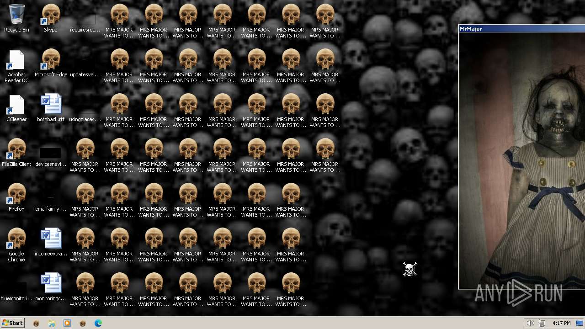Viewport: 585px width, 329px height.
Task: Open the CCleaner desktop shortcut
Action: coord(16,108)
